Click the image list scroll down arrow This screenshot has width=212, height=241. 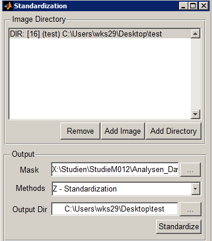tap(196, 114)
